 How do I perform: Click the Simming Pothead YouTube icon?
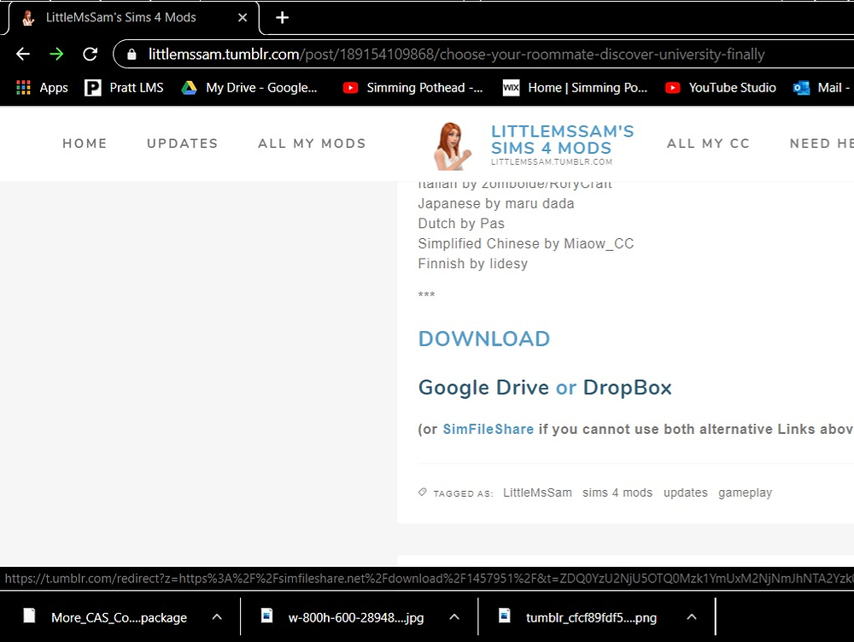tap(350, 88)
